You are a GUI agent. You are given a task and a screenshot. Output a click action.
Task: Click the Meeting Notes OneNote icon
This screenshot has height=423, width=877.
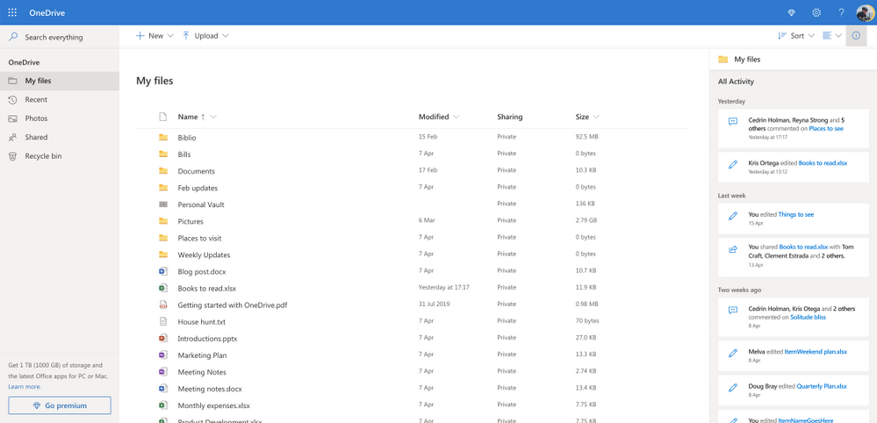pos(163,371)
